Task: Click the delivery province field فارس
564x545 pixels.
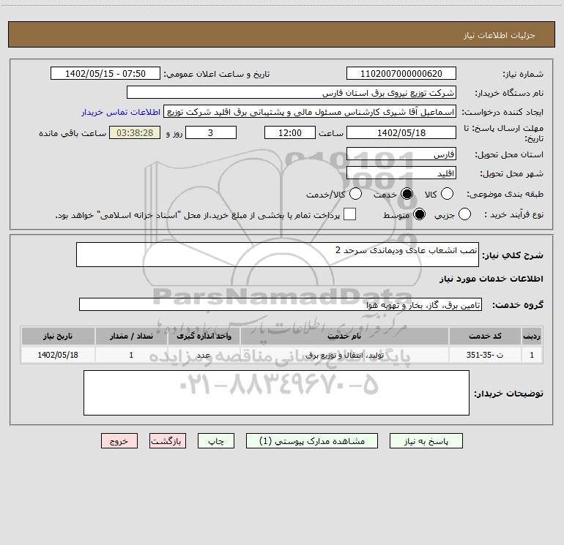Action: (401, 154)
